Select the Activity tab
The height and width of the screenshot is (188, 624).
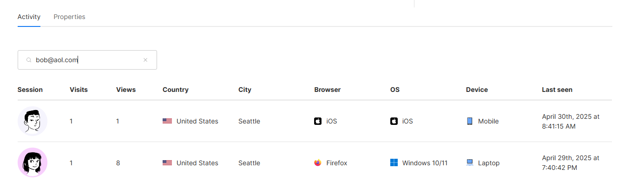(29, 17)
